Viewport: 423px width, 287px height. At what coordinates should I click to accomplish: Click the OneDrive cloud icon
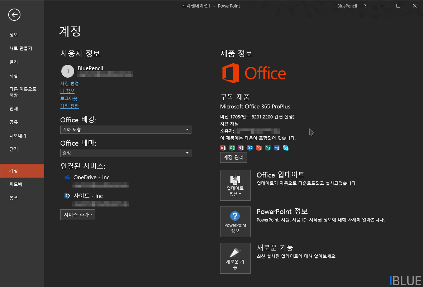click(67, 177)
